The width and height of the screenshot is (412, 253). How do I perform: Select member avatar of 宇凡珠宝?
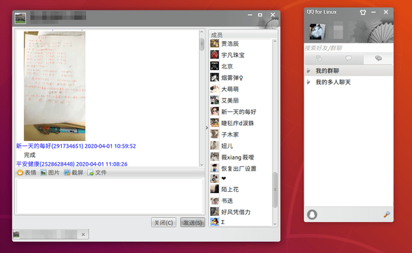[x=214, y=55]
